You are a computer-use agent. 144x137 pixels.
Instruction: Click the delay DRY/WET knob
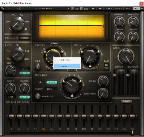[103, 93]
